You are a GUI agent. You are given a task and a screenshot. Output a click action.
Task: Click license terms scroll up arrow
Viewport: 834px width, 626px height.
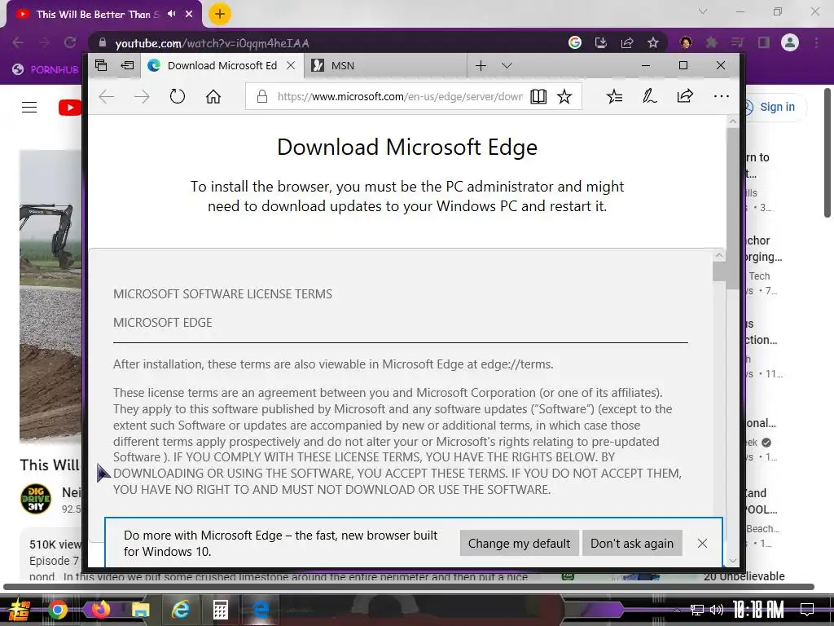pyautogui.click(x=719, y=255)
